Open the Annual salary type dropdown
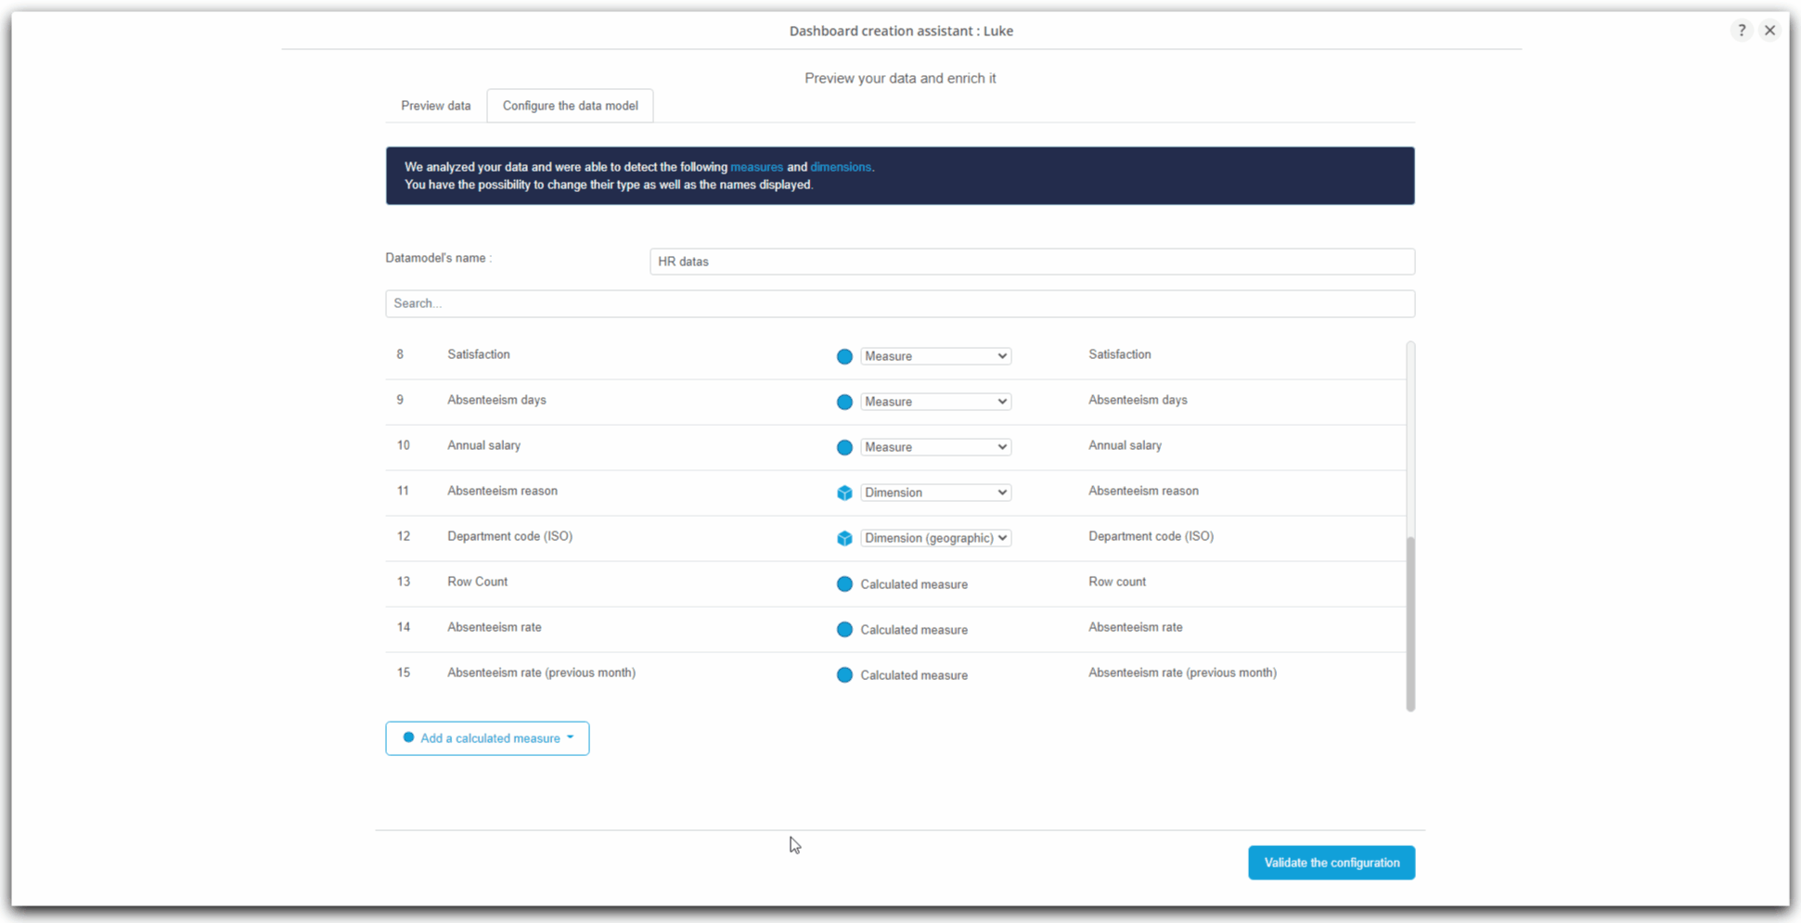 click(935, 447)
